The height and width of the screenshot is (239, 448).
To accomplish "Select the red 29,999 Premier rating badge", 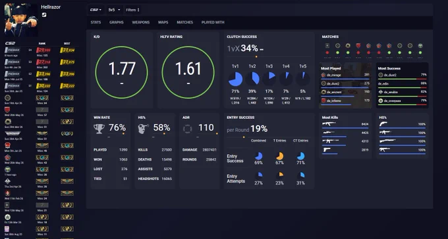I will click(43, 50).
